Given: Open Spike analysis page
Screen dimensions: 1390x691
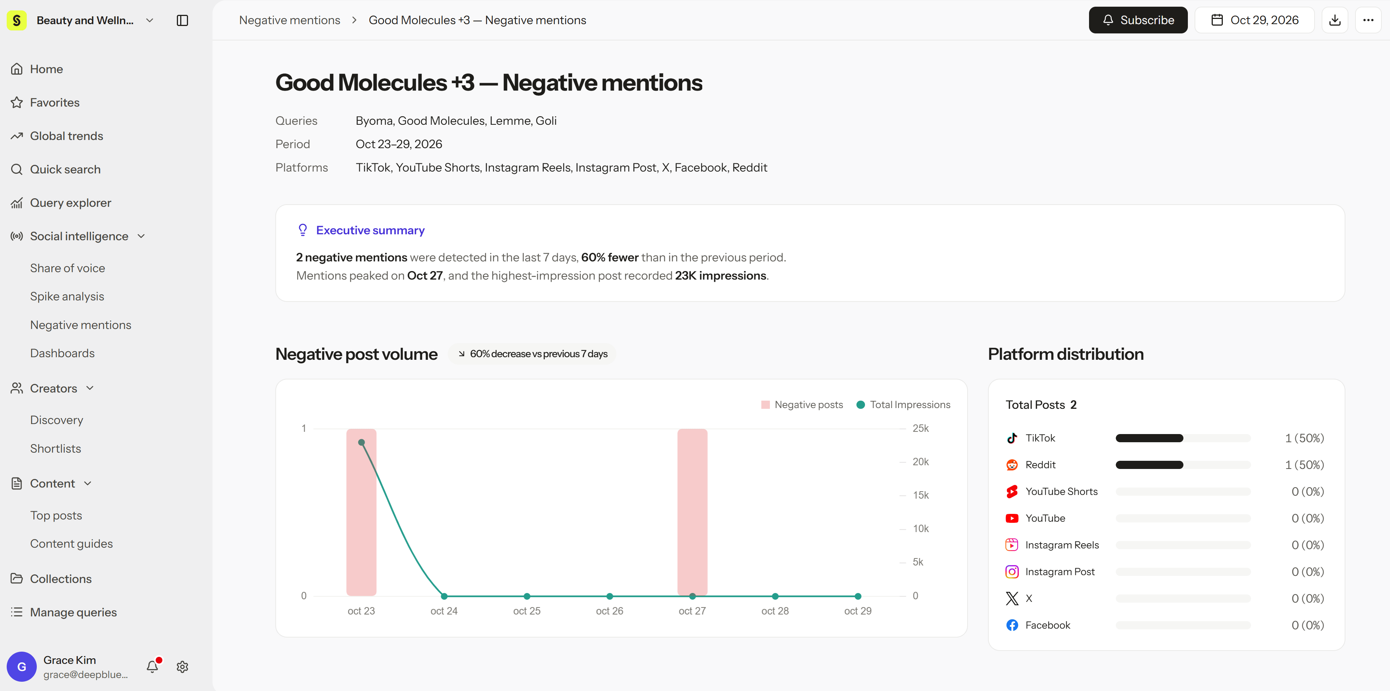Looking at the screenshot, I should click(67, 296).
